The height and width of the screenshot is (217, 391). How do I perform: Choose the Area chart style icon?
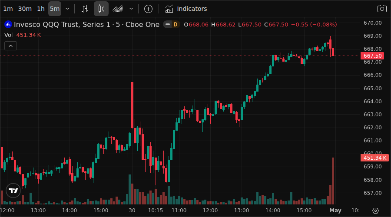point(117,9)
